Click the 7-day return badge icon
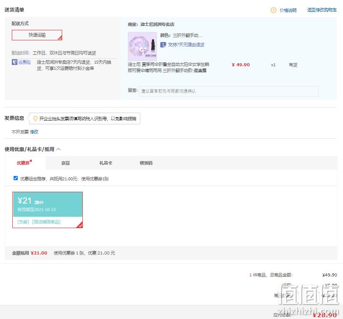 163,45
